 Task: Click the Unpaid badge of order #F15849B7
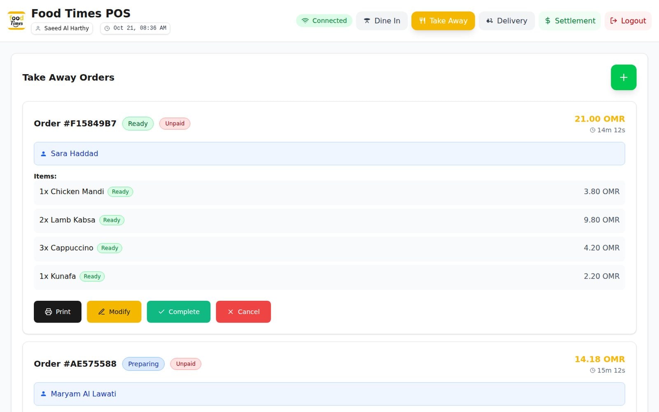(175, 124)
